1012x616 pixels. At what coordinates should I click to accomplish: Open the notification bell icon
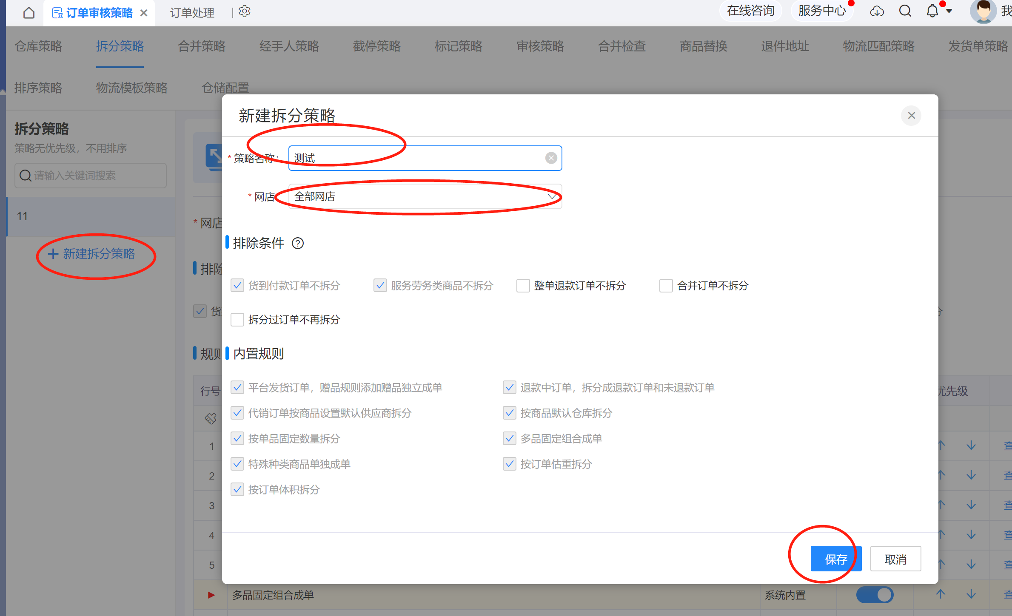(932, 11)
